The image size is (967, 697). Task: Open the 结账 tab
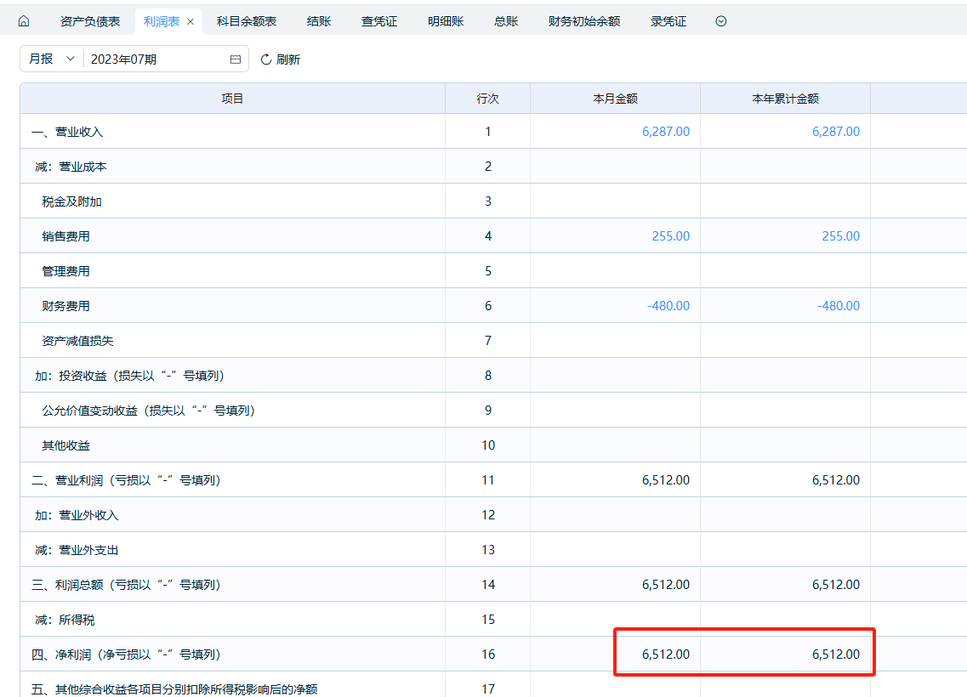tap(319, 21)
